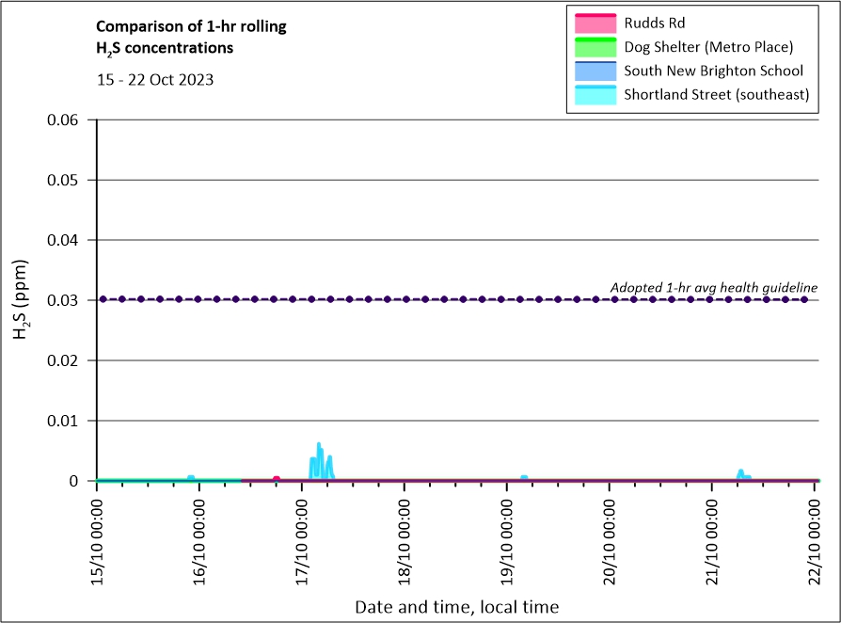Image resolution: width=841 pixels, height=623 pixels.
Task: Click the tallest cyan peak on 17/10
Action: tap(319, 445)
